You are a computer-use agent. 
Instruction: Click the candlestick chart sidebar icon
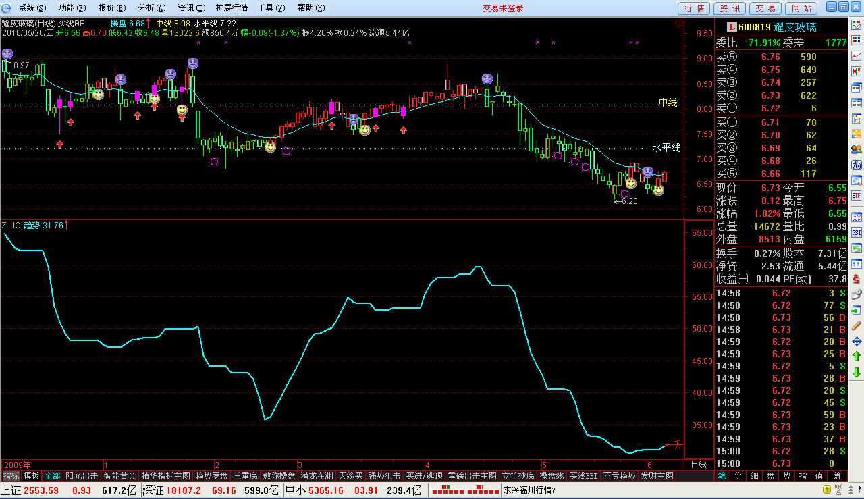857,71
